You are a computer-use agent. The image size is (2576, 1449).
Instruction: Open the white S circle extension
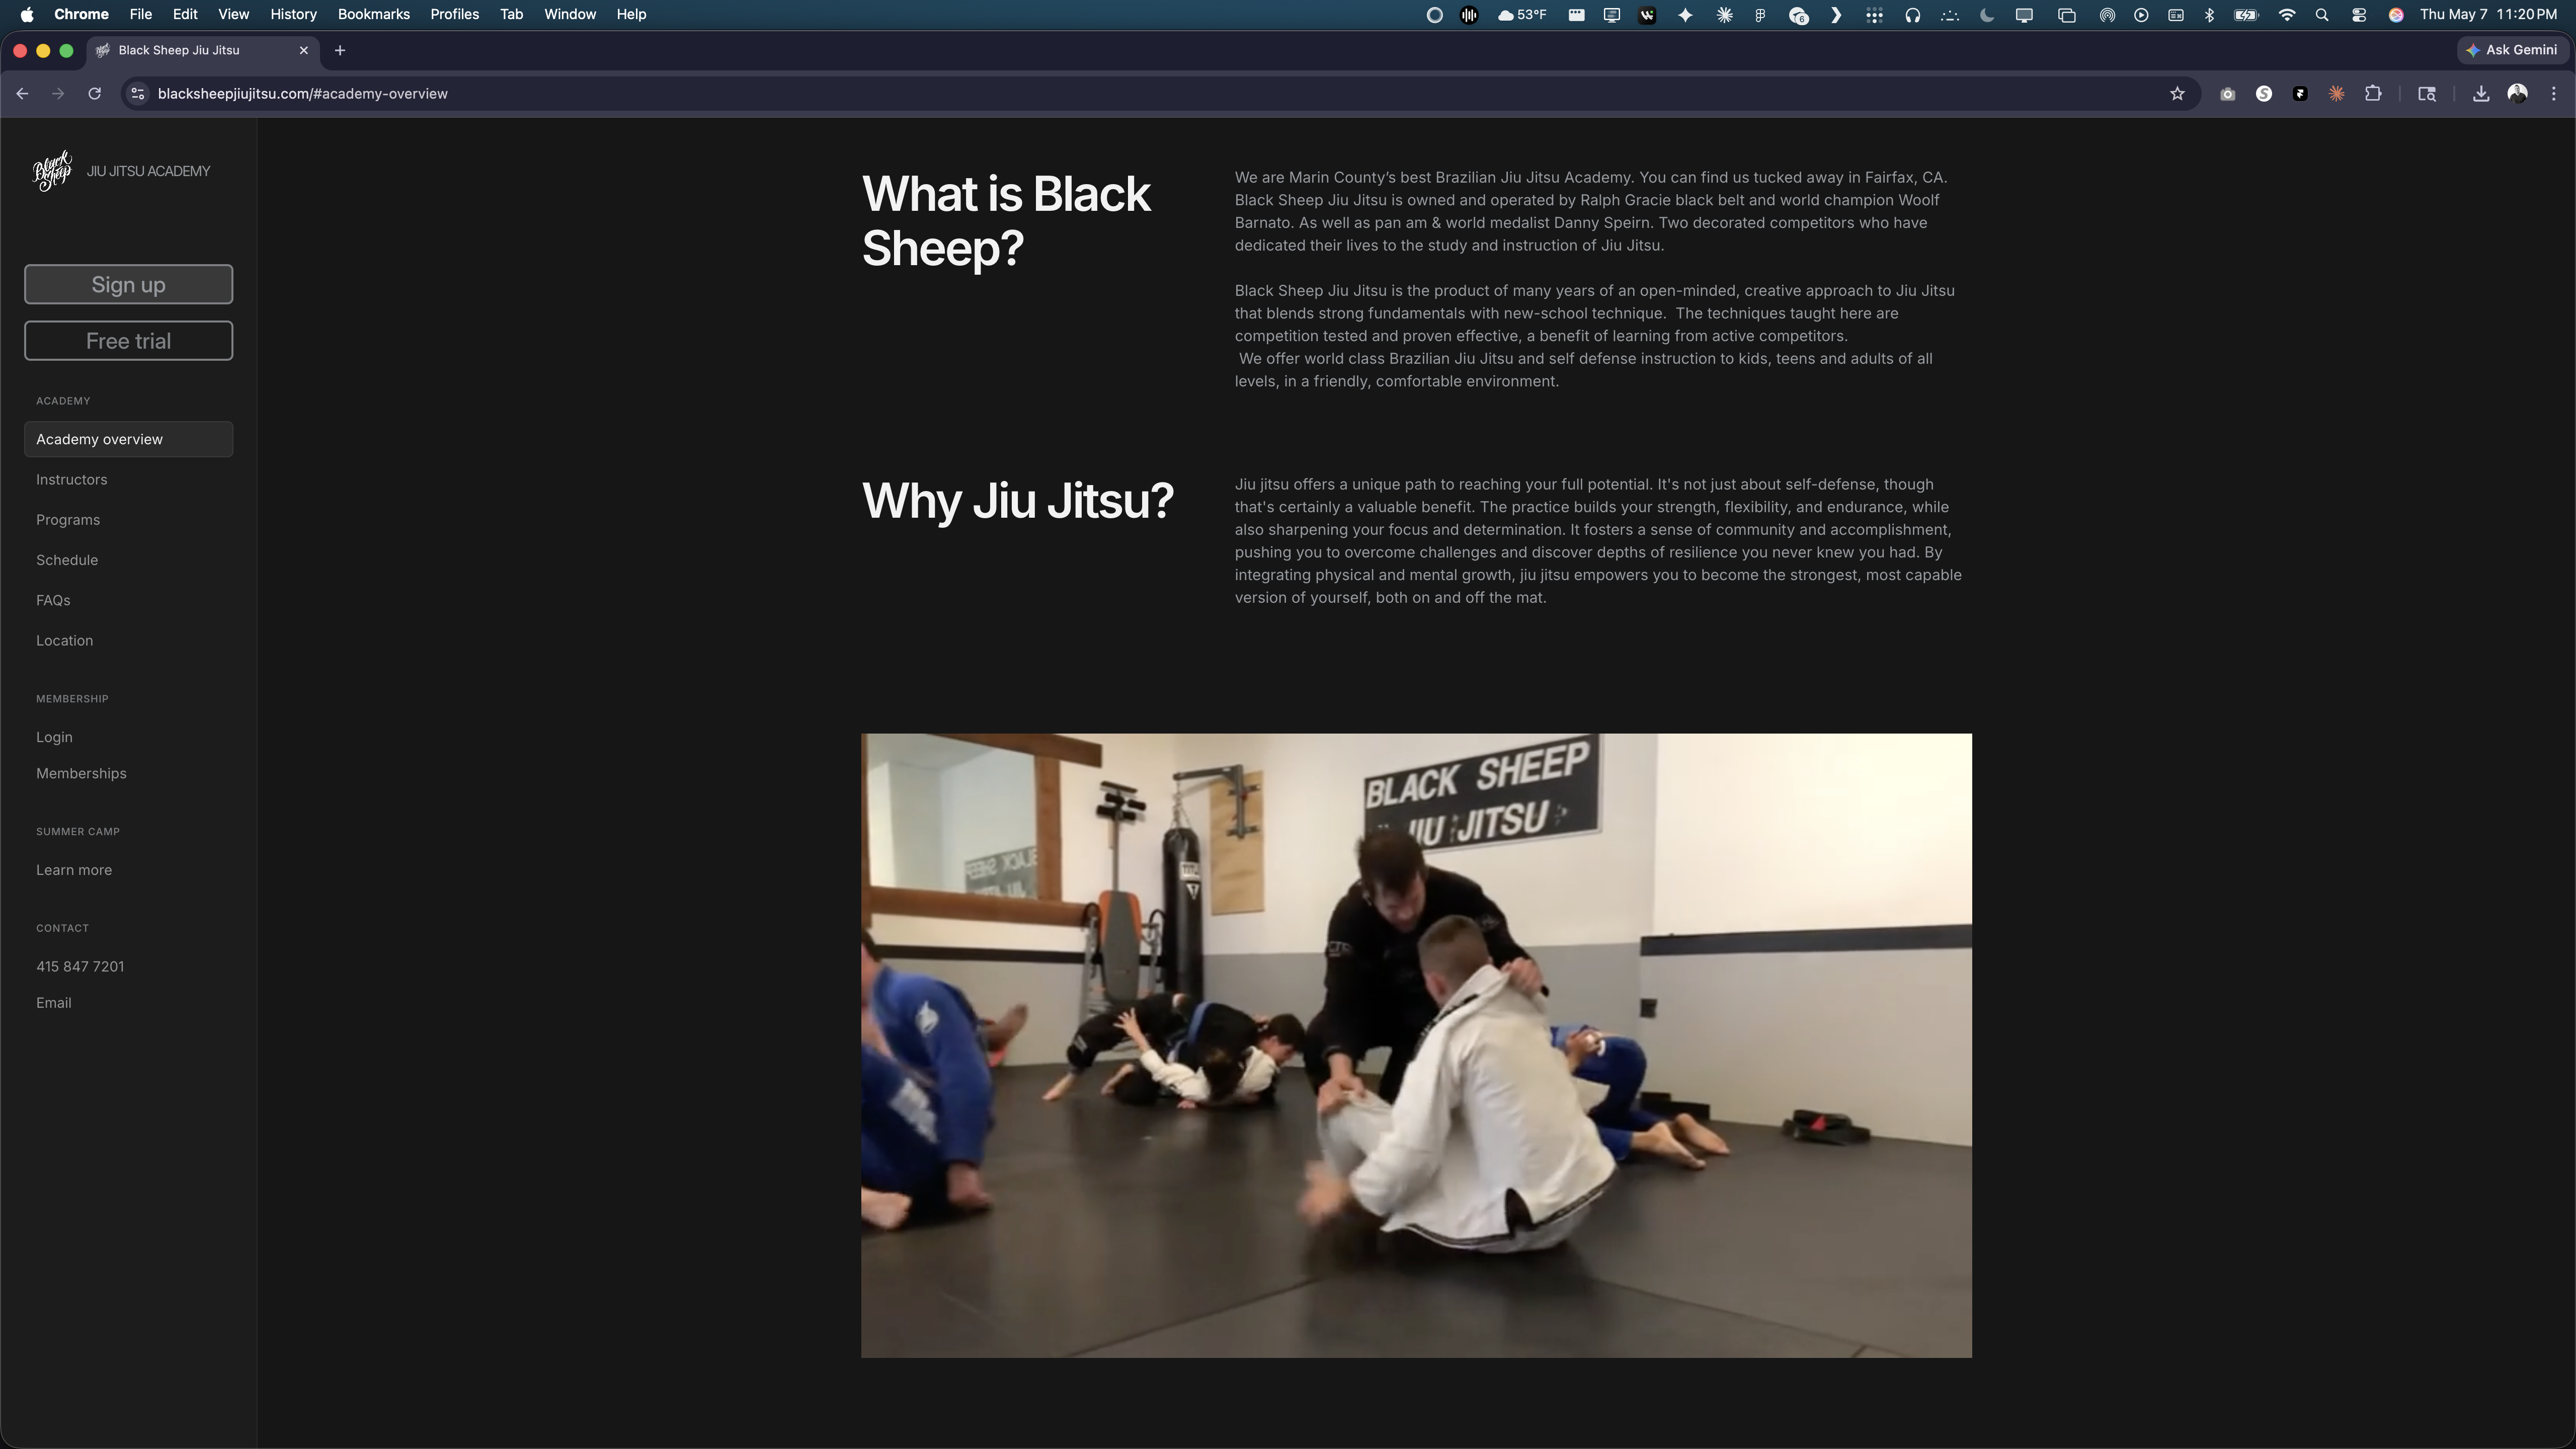point(2264,94)
